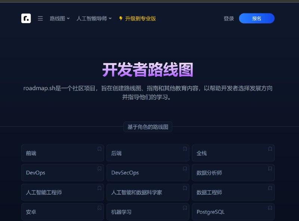Bookmark the 机器学习 roadmap
This screenshot has height=221, width=299.
click(x=185, y=208)
